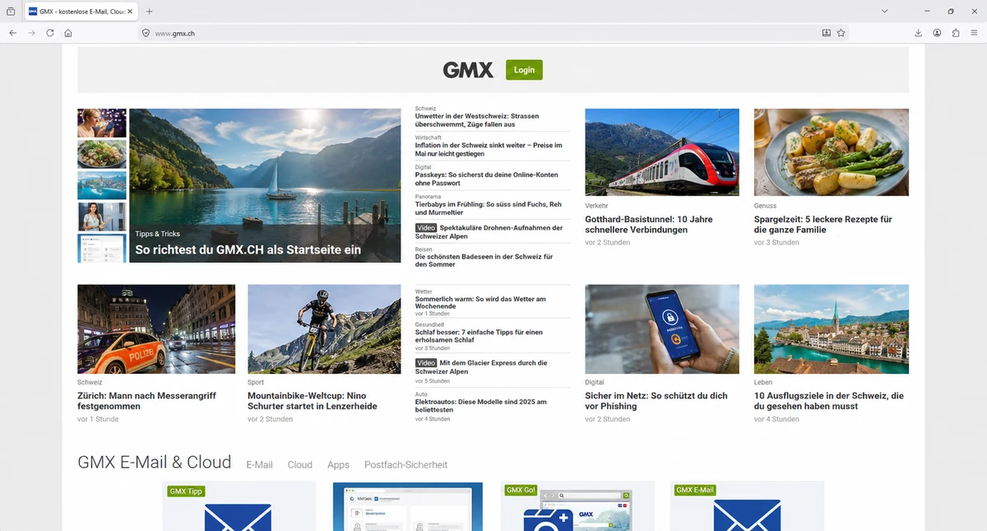
Task: Open 'Elektroautos: Diese Modelle sind 2025' article
Action: tap(481, 405)
